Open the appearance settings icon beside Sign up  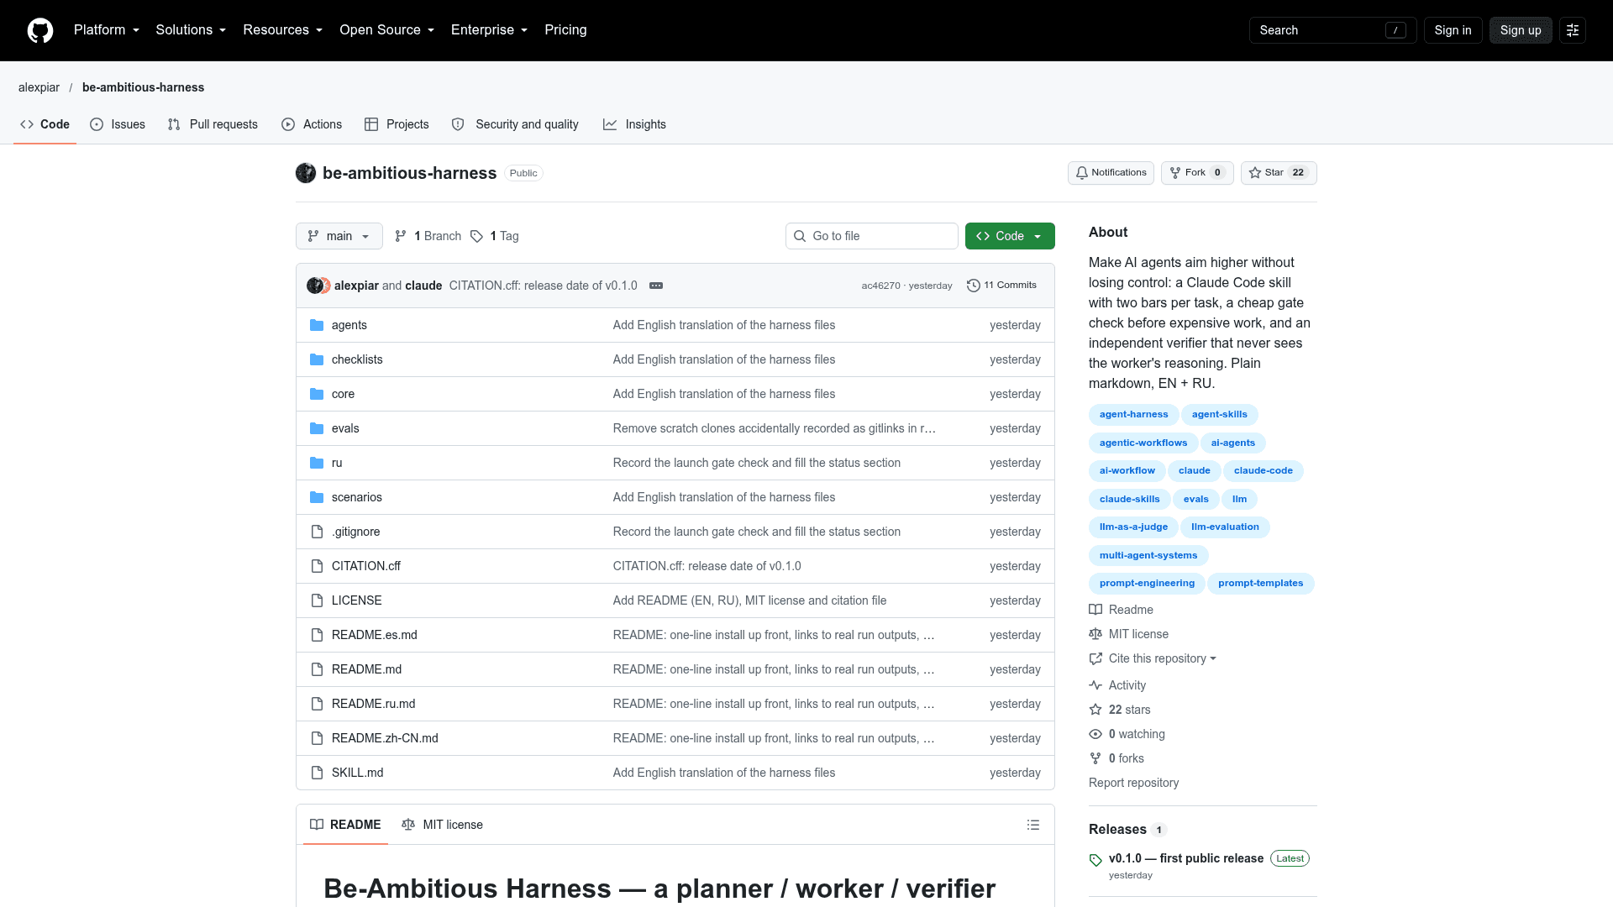(x=1573, y=30)
